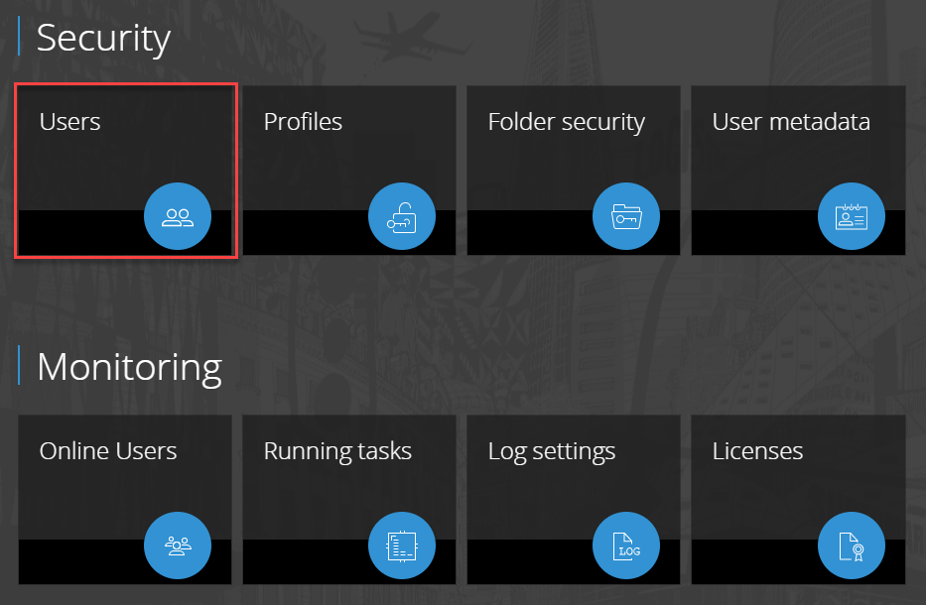Open the Licenses certificate icon
The width and height of the screenshot is (926, 605).
click(851, 544)
